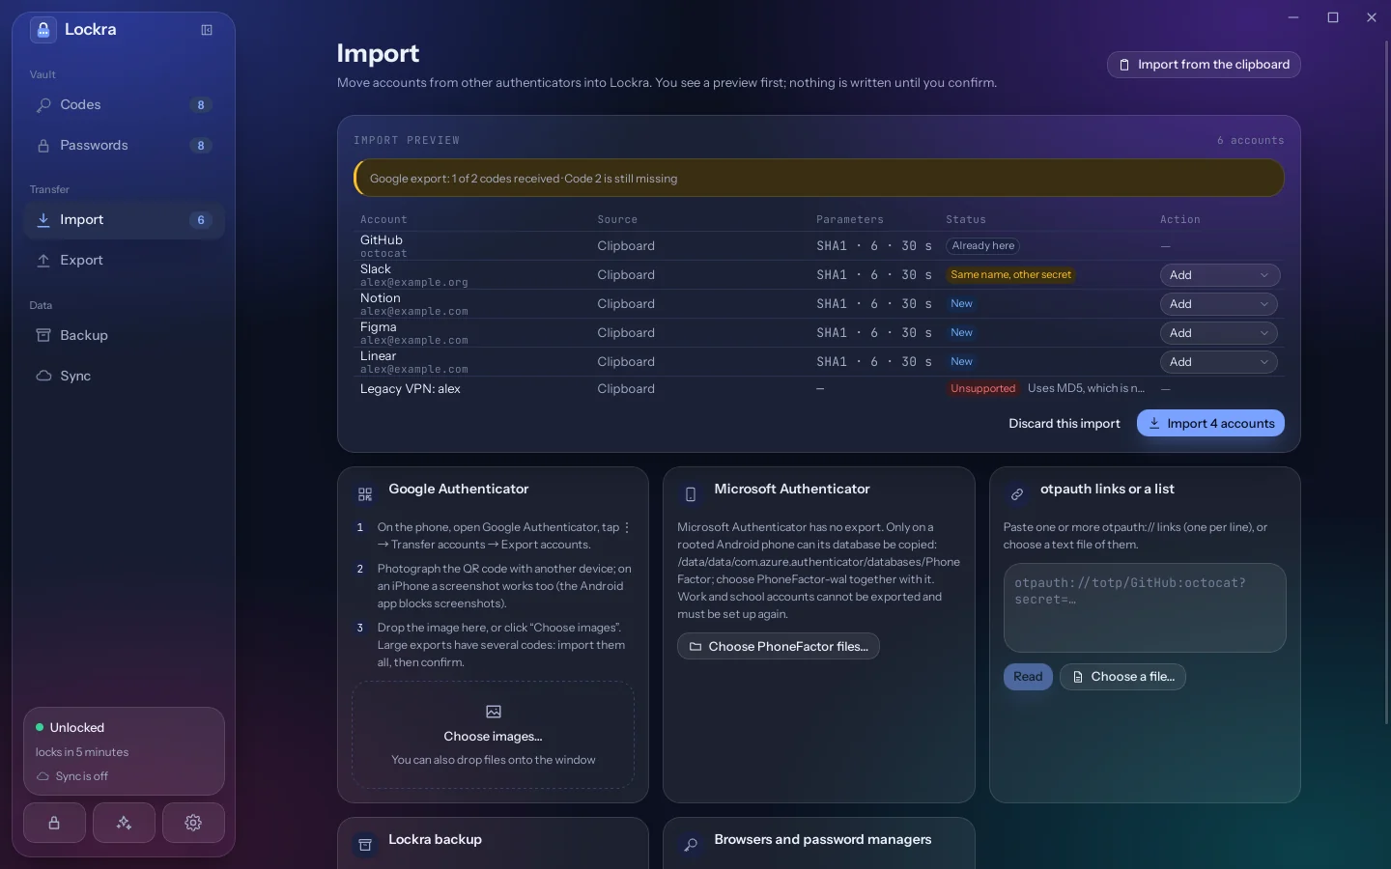Viewport: 1391px width, 869px height.
Task: Click the archive icon on the Lockra backup card
Action: pyautogui.click(x=365, y=845)
